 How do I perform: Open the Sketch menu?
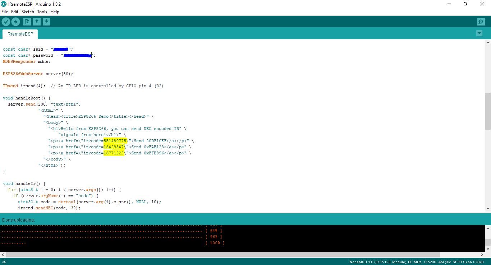[28, 11]
